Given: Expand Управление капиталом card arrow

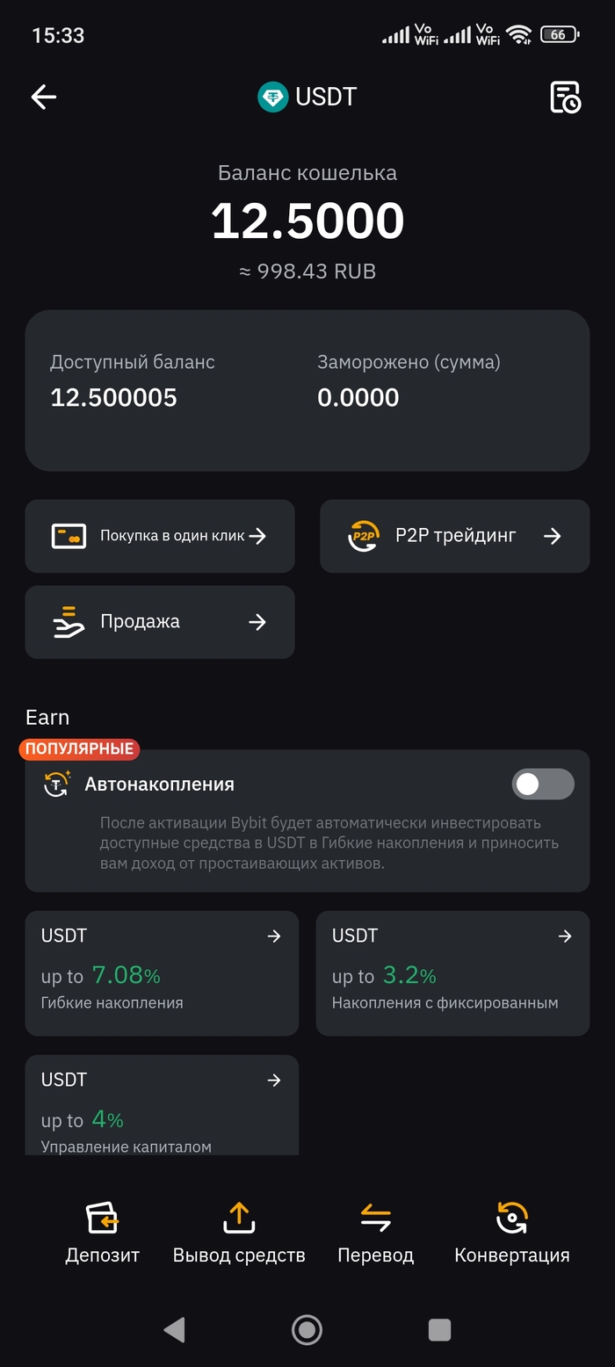Looking at the screenshot, I should coord(274,1081).
